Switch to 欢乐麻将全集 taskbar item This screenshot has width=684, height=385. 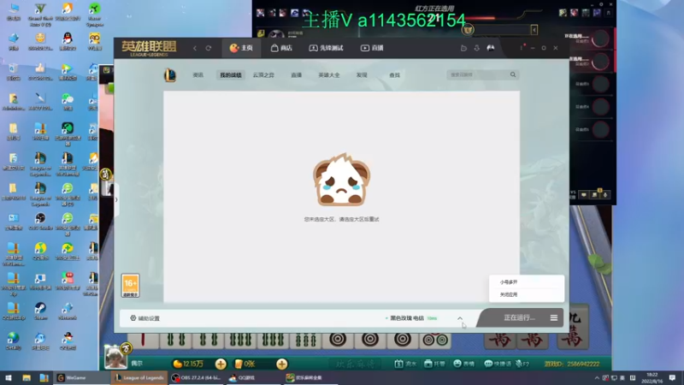(x=311, y=378)
